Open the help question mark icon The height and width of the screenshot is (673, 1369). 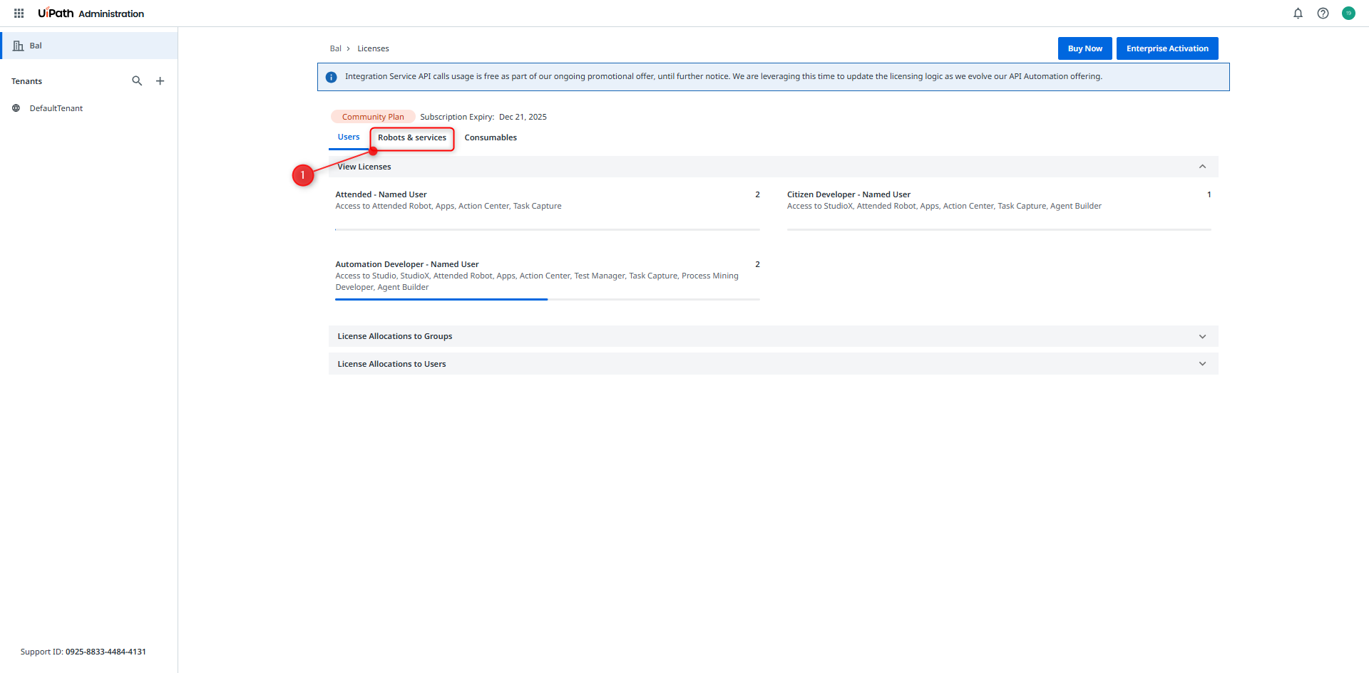pos(1323,14)
